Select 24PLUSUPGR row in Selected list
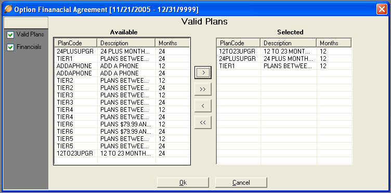The image size is (391, 193). (284, 59)
